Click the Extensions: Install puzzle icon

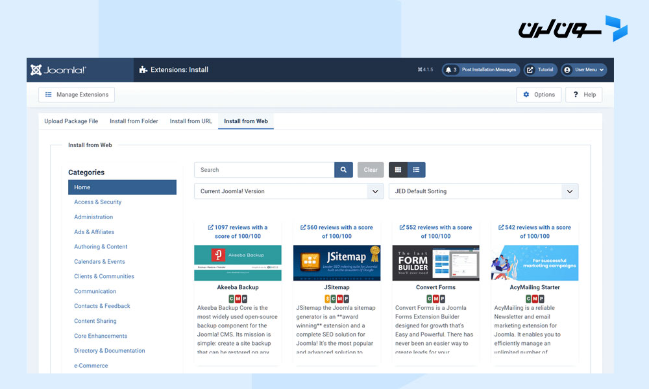pyautogui.click(x=143, y=70)
